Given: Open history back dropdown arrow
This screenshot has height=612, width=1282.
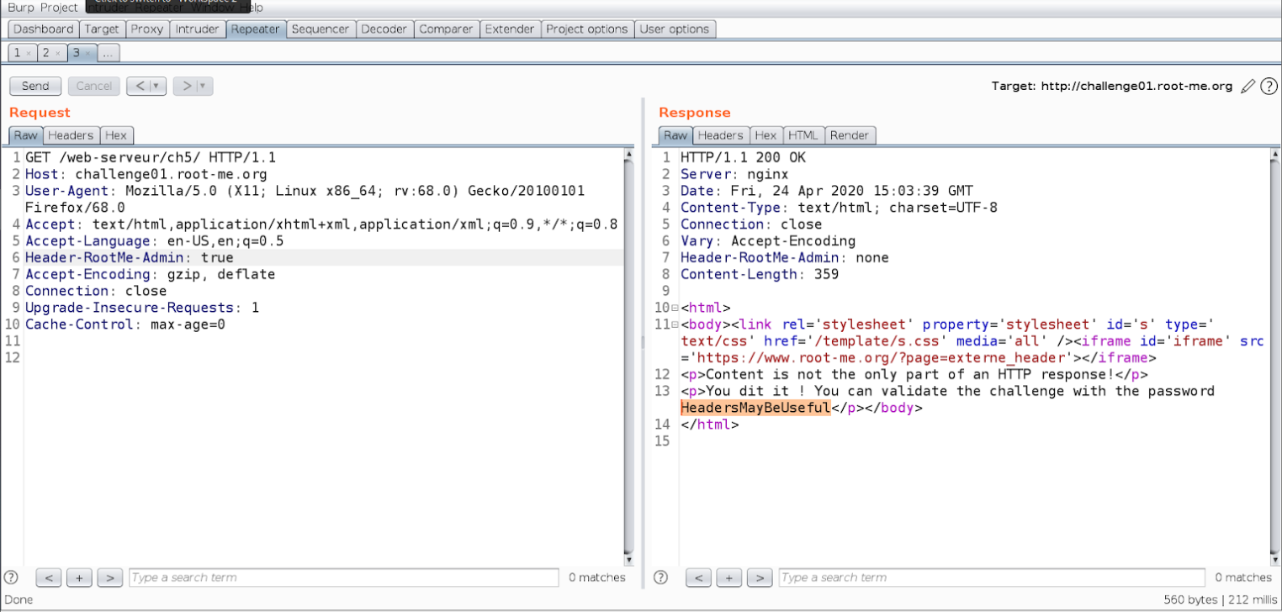Looking at the screenshot, I should pyautogui.click(x=156, y=86).
